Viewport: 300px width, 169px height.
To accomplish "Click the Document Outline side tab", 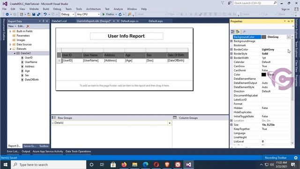I will coord(4,30).
